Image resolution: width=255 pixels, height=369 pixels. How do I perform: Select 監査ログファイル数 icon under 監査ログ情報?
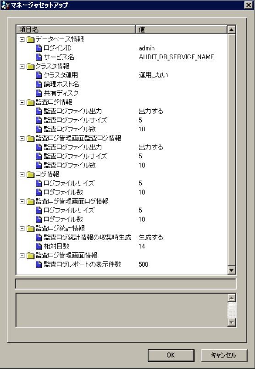39,129
